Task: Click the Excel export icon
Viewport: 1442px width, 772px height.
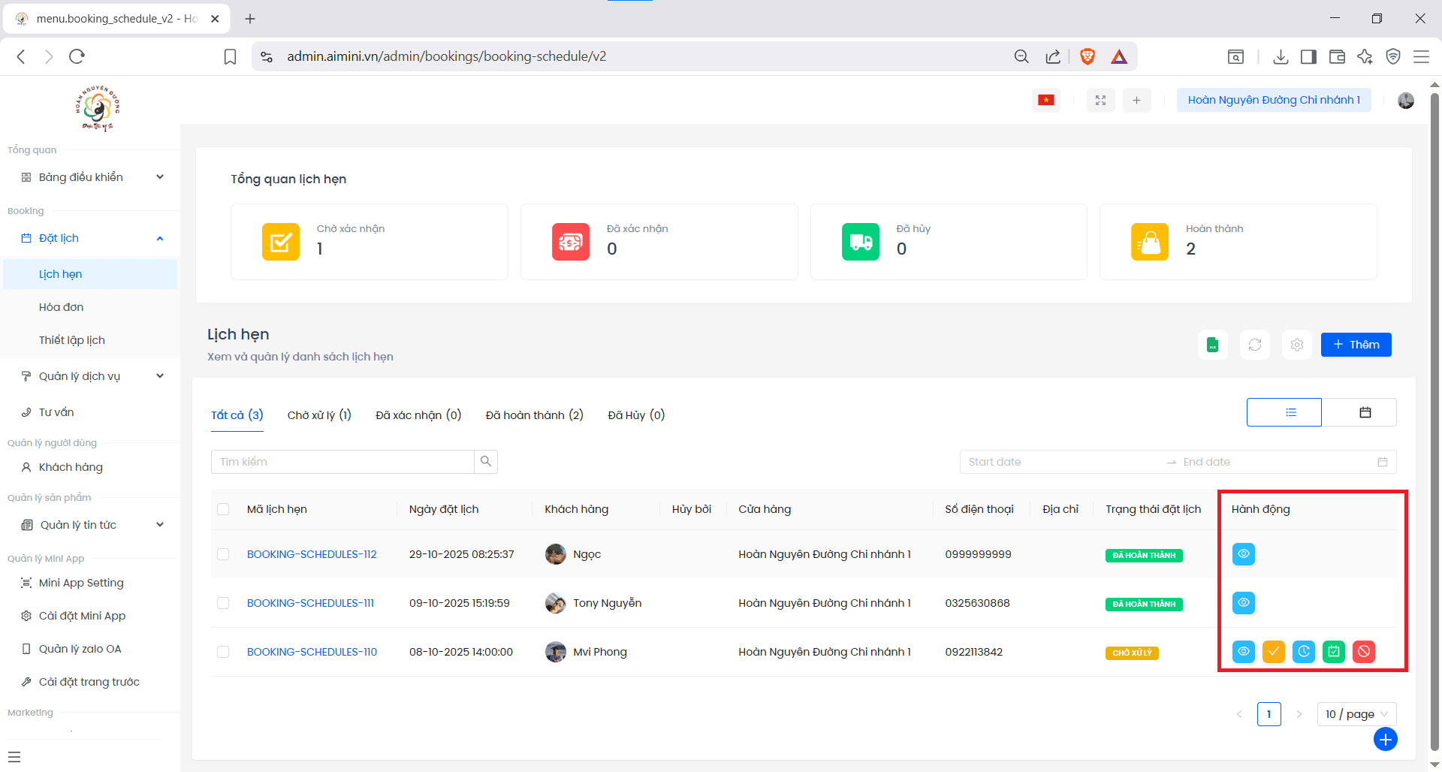Action: point(1212,345)
